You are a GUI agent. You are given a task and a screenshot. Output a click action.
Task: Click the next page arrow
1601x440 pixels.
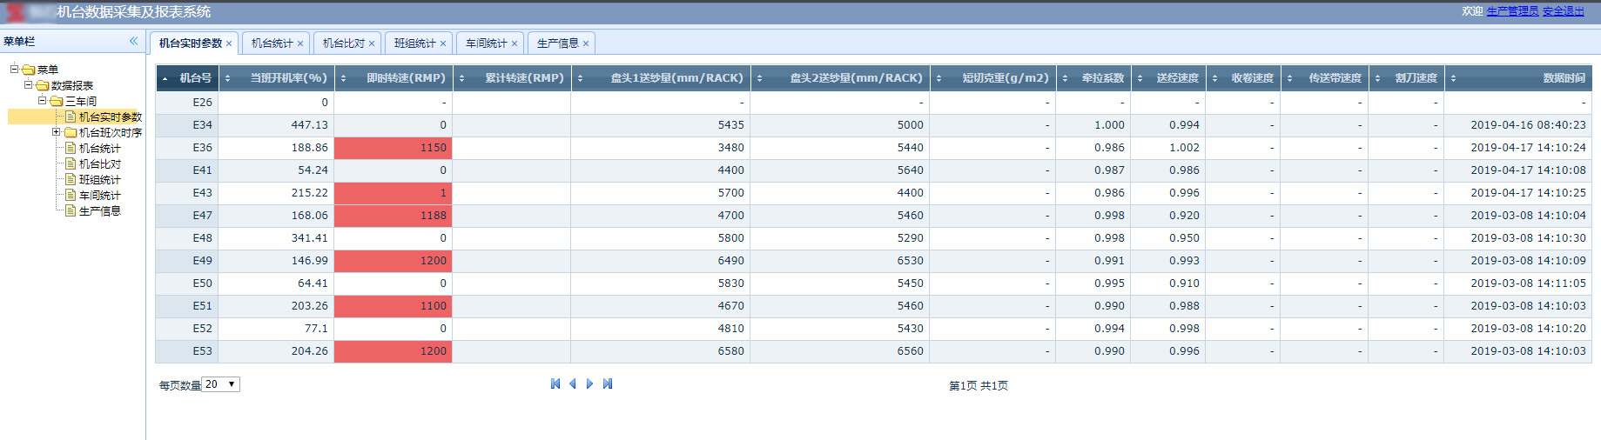[590, 384]
